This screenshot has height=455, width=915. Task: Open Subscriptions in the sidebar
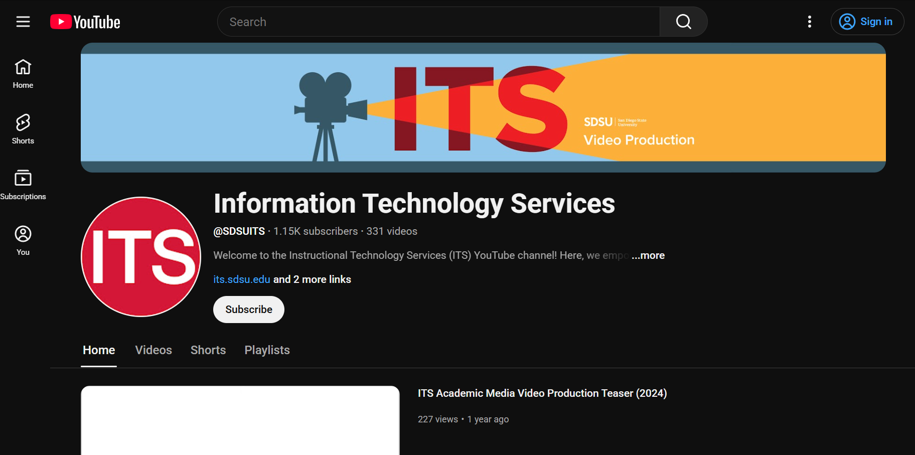pos(23,185)
